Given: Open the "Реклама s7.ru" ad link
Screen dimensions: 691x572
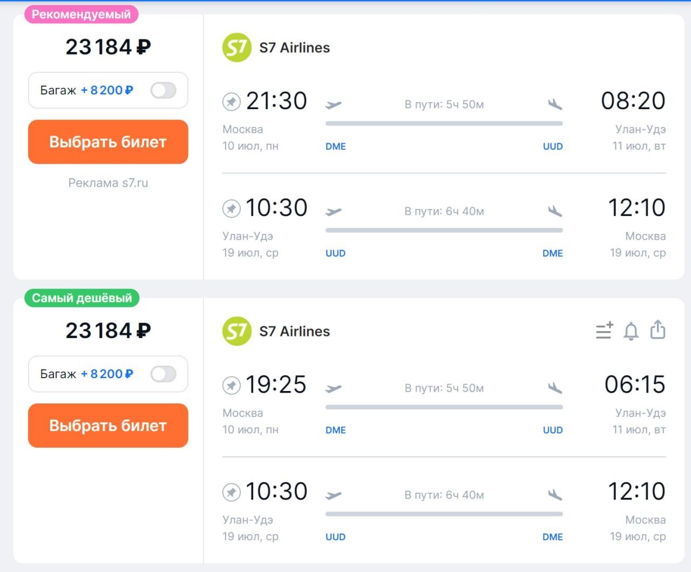Looking at the screenshot, I should [108, 183].
